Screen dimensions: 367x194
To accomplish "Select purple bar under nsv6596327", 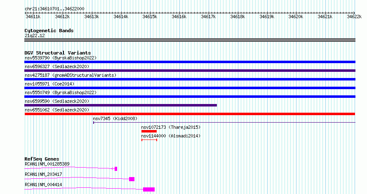I will pyautogui.click(x=190, y=71).
